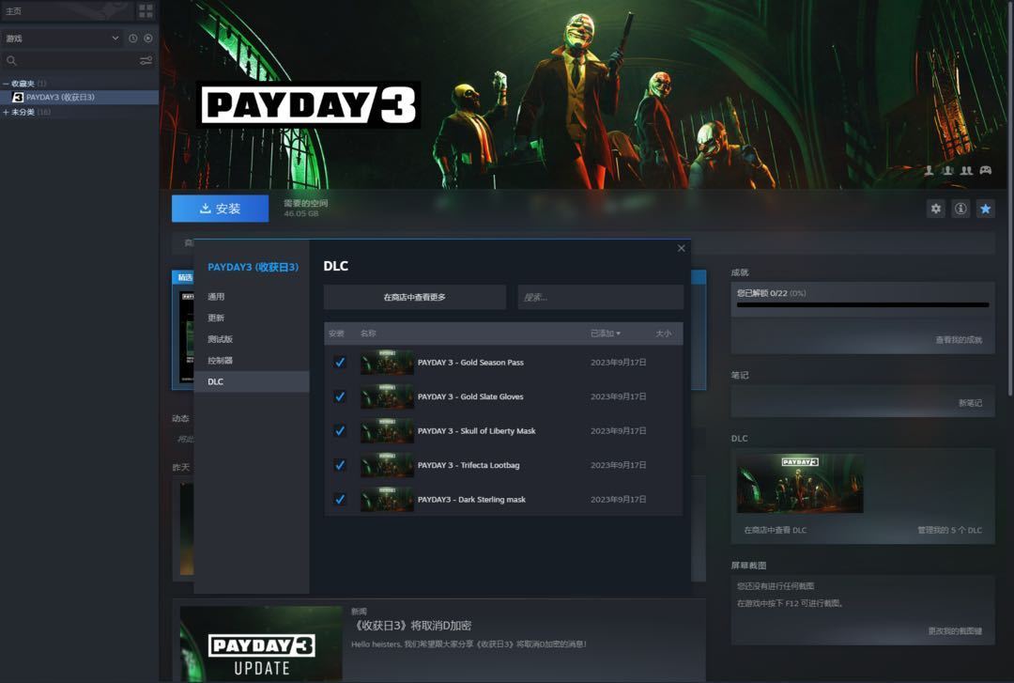The width and height of the screenshot is (1014, 683).
Task: Open news 《收获日3》将取消D加密
Action: tap(411, 626)
